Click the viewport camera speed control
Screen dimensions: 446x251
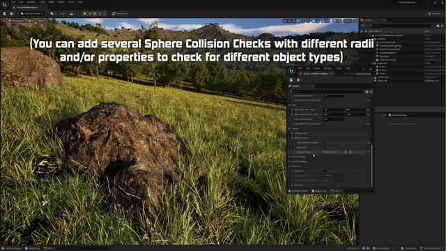[x=347, y=21]
